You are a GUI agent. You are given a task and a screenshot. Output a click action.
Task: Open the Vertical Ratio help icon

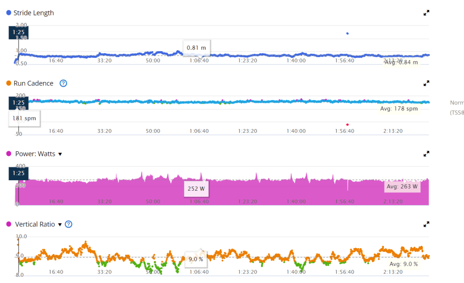(x=68, y=224)
